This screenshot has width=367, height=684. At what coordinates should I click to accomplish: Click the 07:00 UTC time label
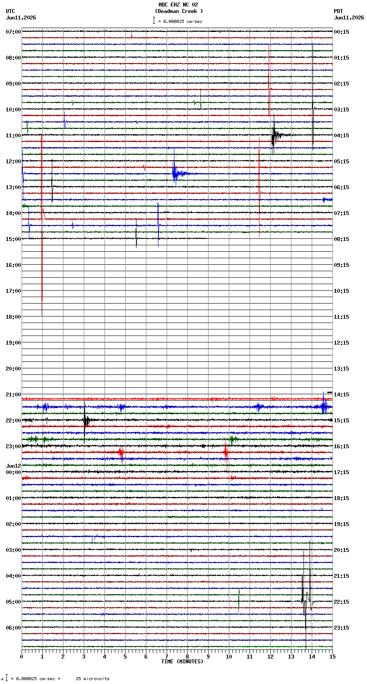click(13, 32)
